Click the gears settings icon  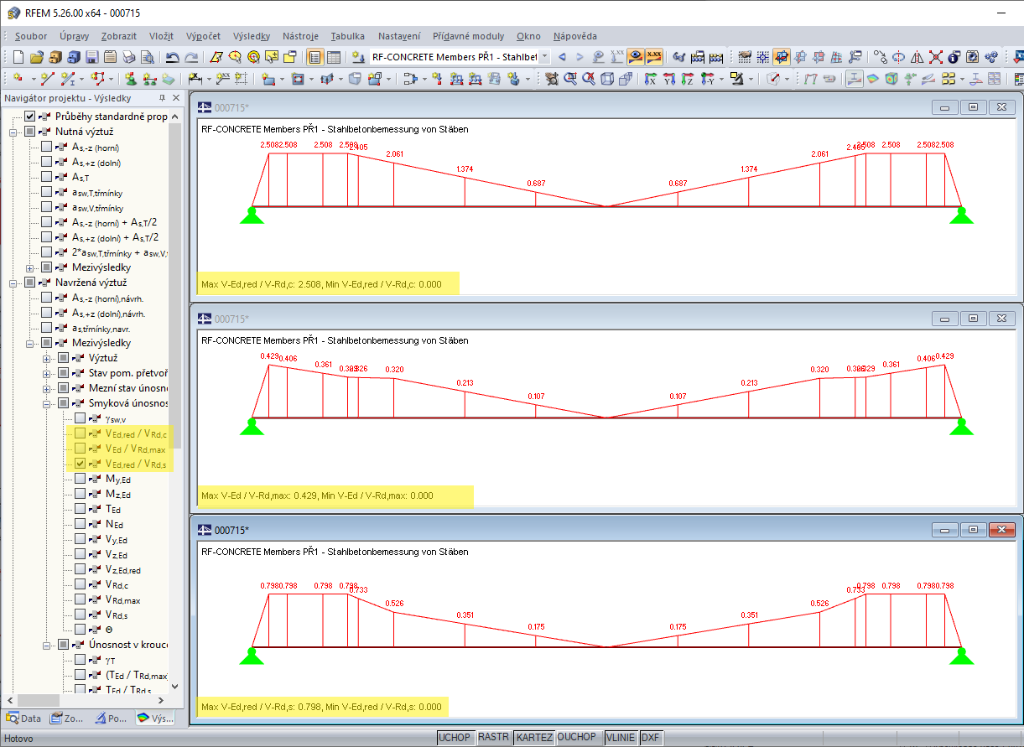pyautogui.click(x=991, y=57)
